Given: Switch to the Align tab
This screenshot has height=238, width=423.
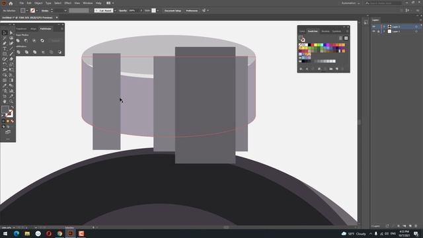Looking at the screenshot, I should (33, 28).
